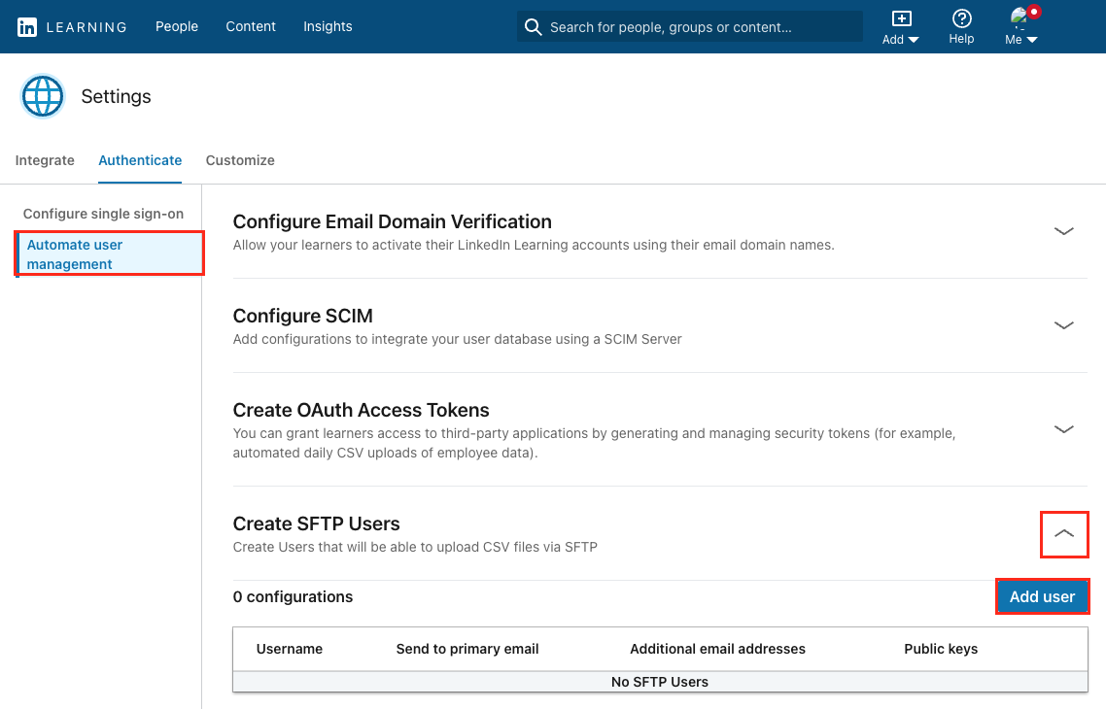The width and height of the screenshot is (1106, 709).
Task: Open the Insights menu
Action: point(328,26)
